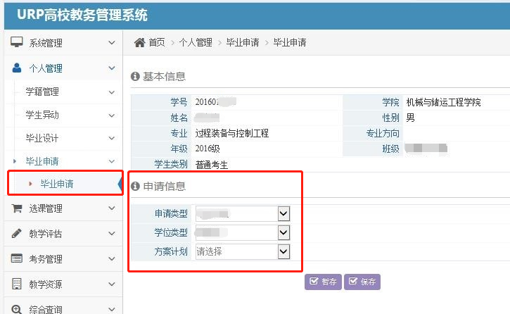The image size is (510, 314).
Task: Click the 暂存 button
Action: 323,282
